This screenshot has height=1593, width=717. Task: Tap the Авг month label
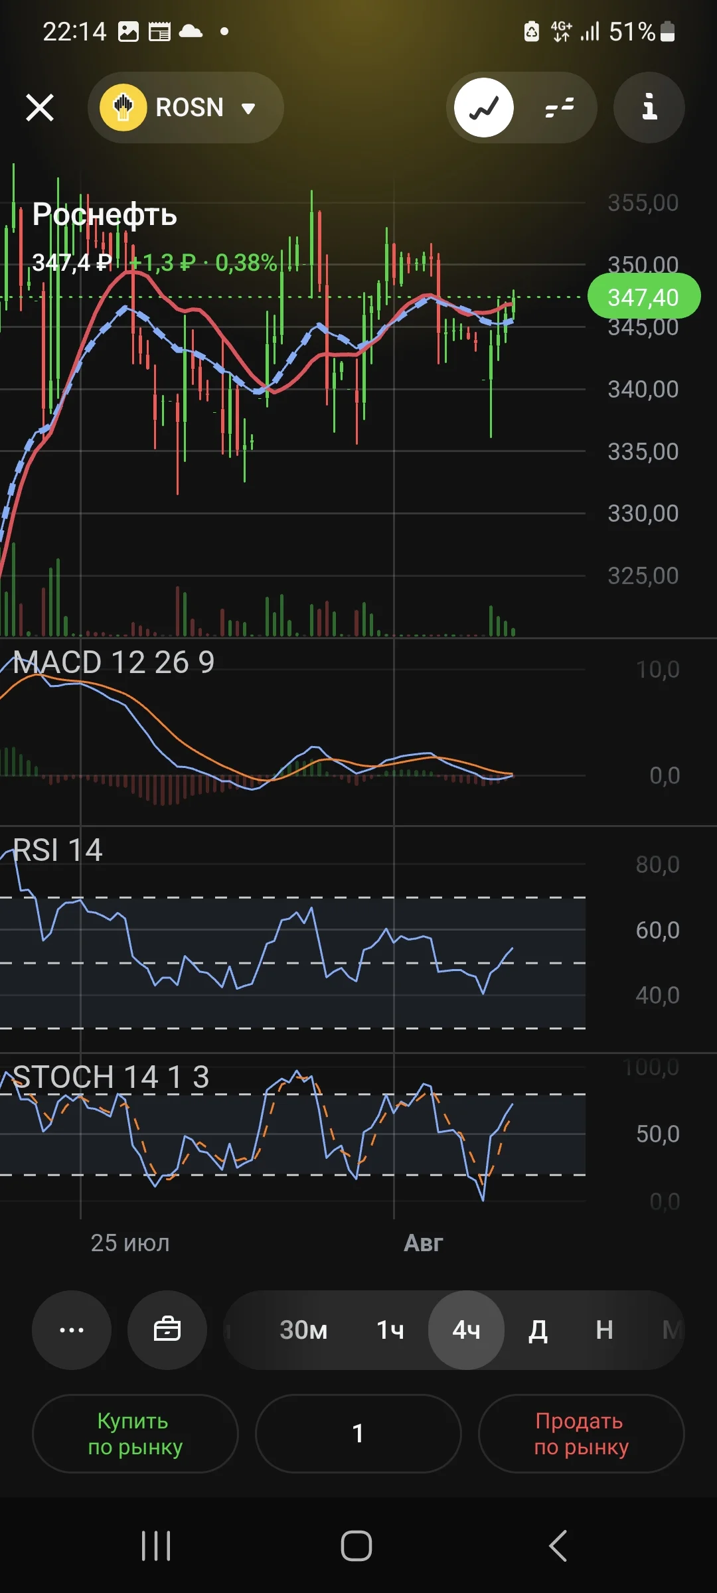[x=424, y=1243]
